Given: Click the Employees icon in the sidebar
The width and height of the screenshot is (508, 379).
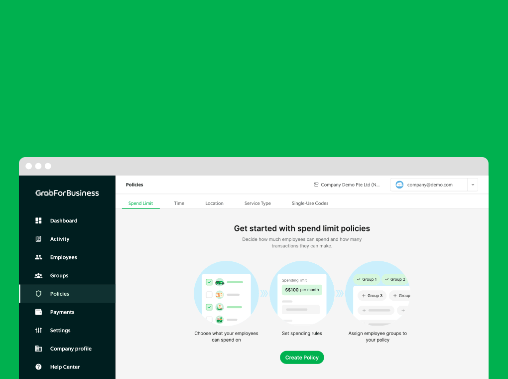Looking at the screenshot, I should (38, 257).
